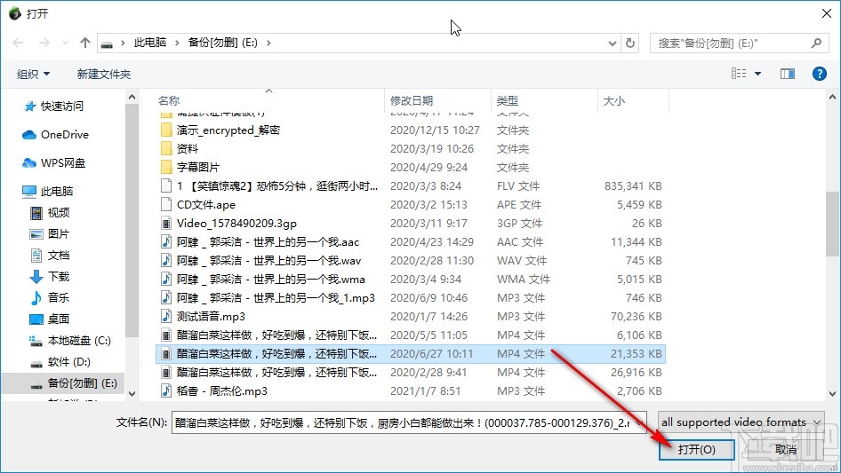Open the 视频 folder in sidebar

tap(50, 213)
